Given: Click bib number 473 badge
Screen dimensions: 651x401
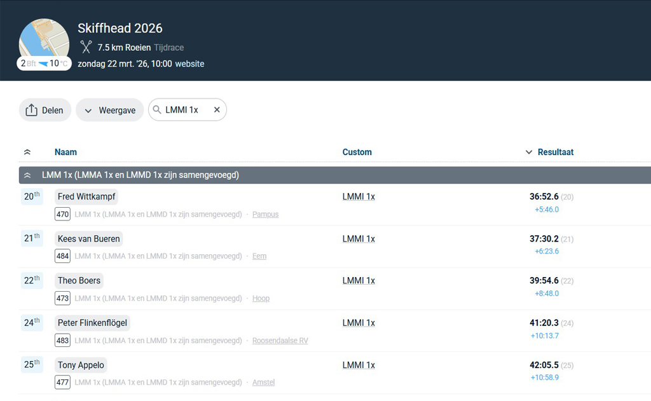Looking at the screenshot, I should pos(62,298).
